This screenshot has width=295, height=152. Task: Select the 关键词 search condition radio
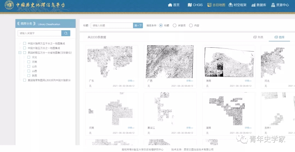coord(175,26)
